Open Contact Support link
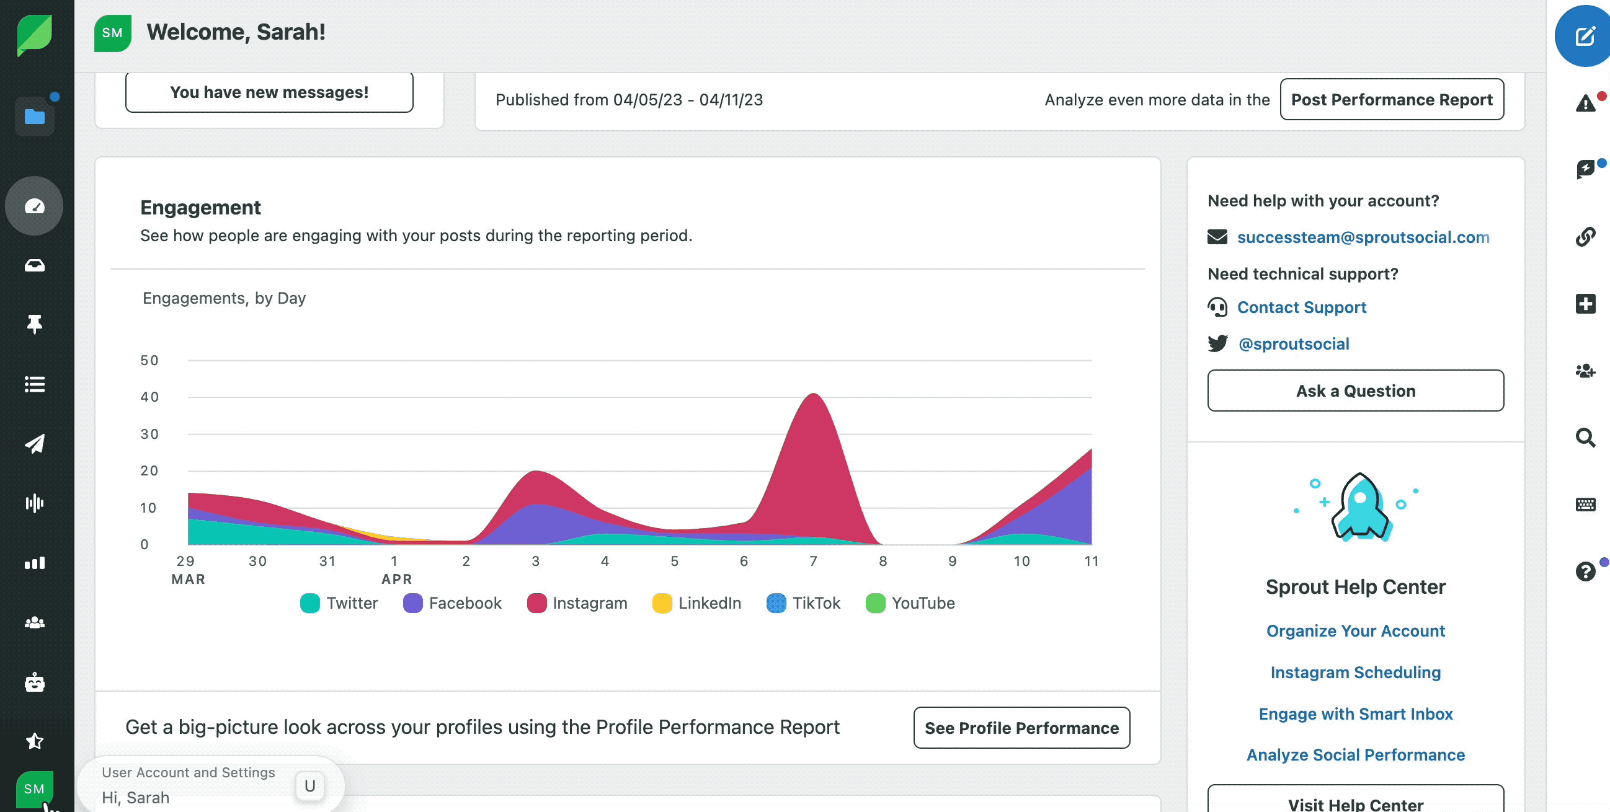Image resolution: width=1610 pixels, height=812 pixels. pos(1302,307)
